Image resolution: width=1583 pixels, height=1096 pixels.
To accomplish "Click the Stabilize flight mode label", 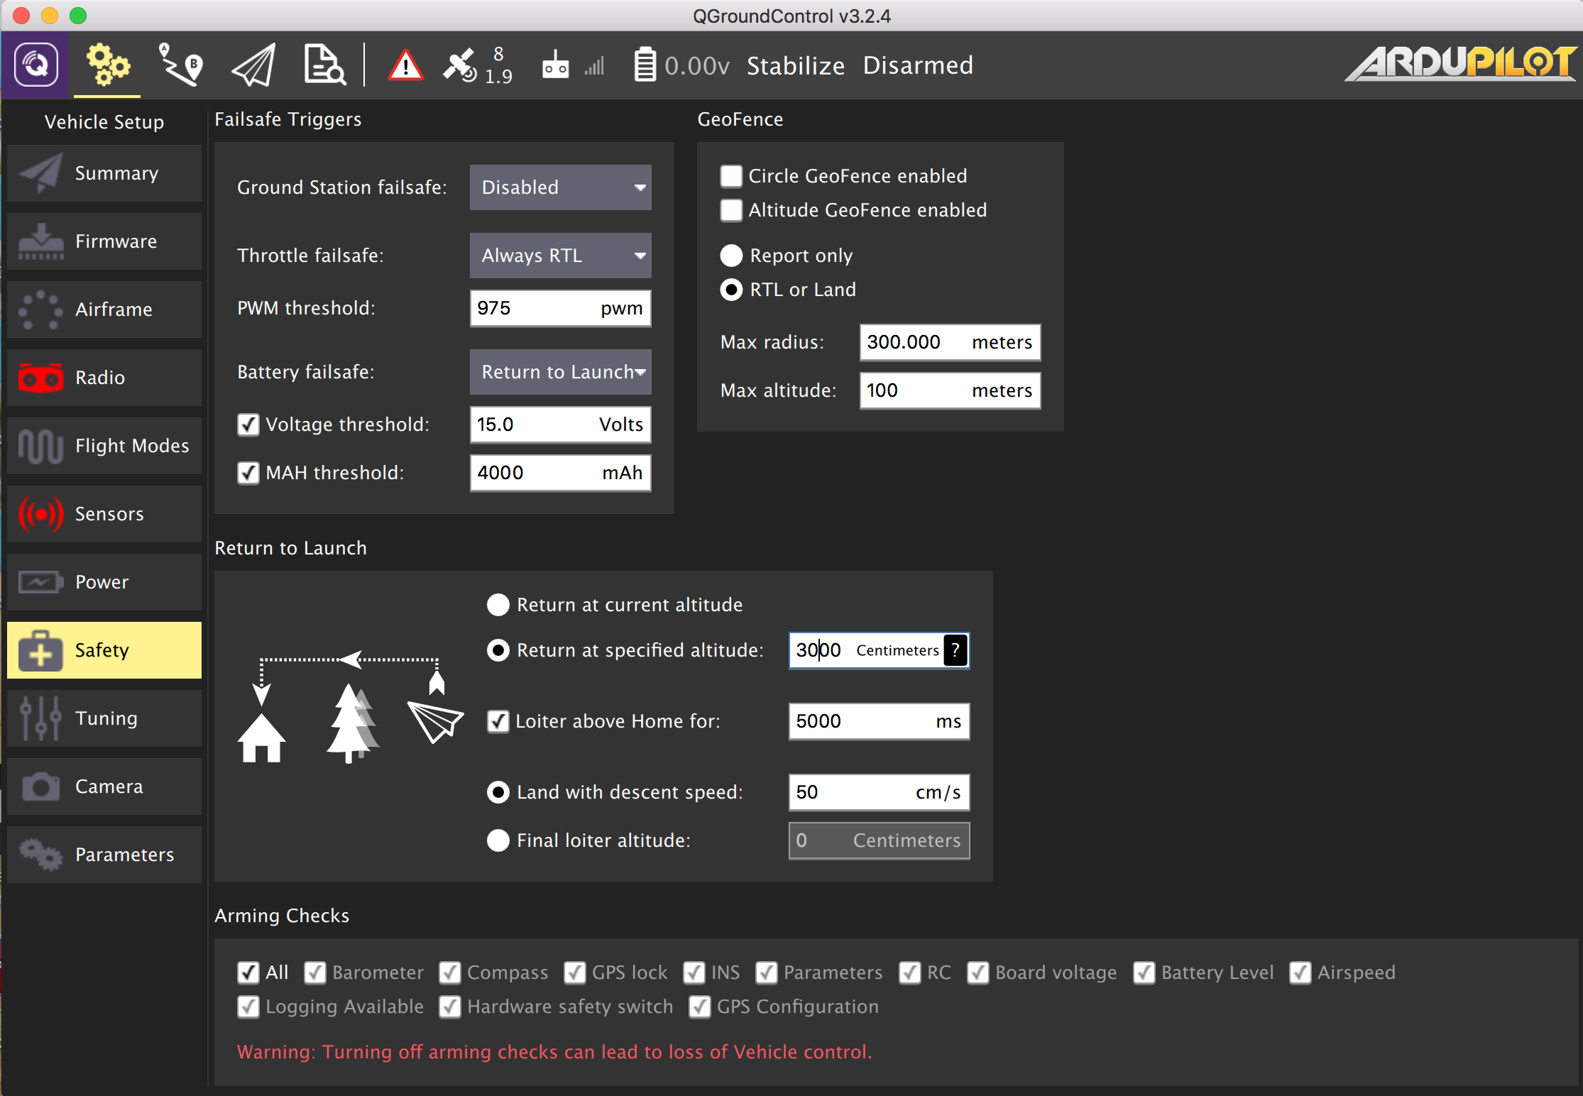I will tap(795, 65).
